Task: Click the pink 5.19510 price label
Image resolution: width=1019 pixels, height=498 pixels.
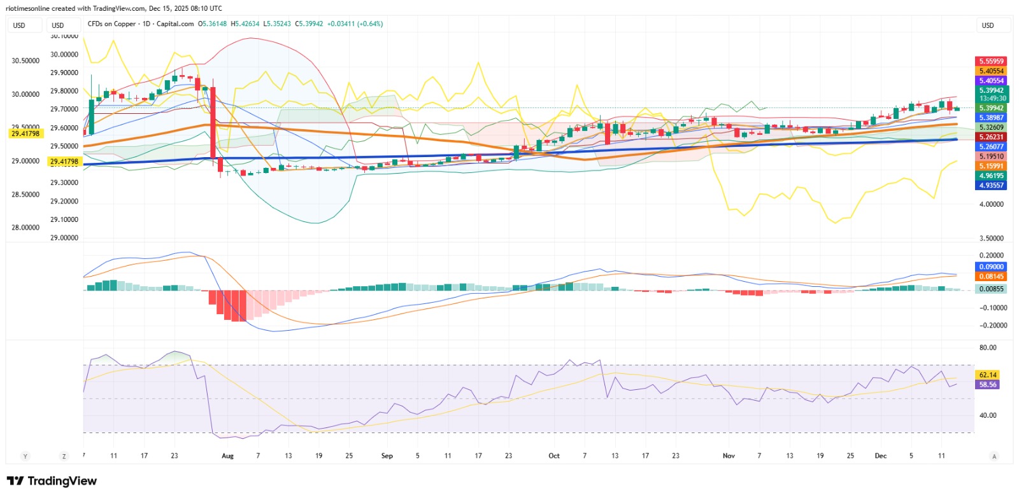Action: (991, 156)
